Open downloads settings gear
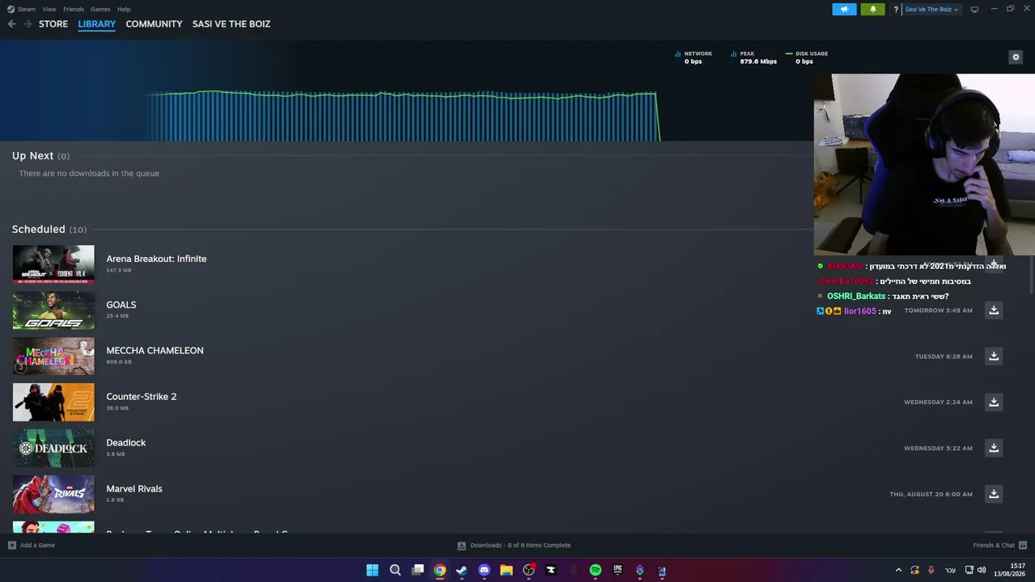 (1016, 57)
